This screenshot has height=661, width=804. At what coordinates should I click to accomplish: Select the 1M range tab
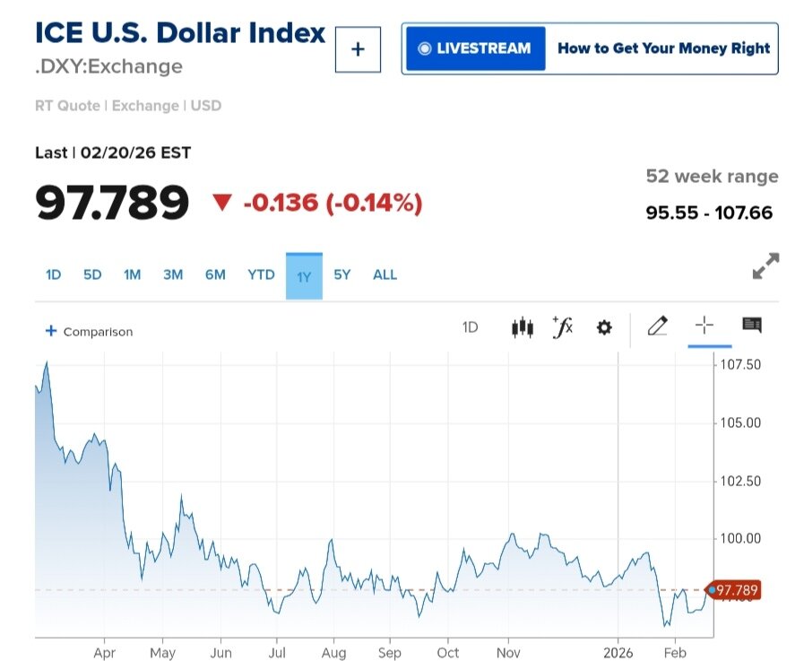[x=133, y=274]
